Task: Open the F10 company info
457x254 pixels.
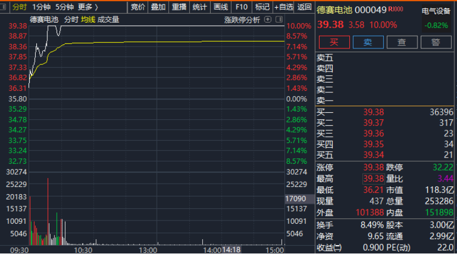Action: click(x=241, y=7)
